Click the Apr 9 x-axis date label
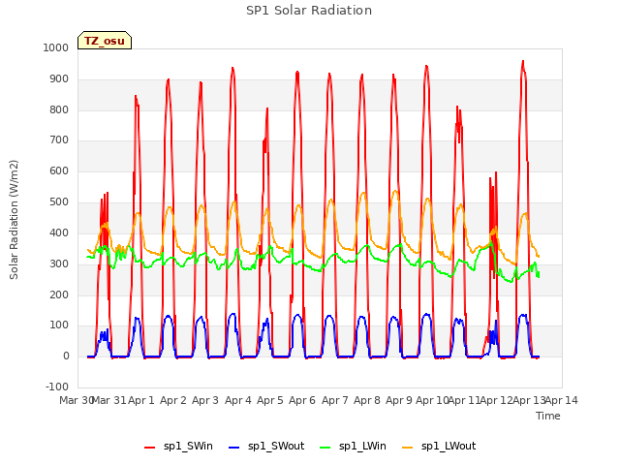 (399, 400)
